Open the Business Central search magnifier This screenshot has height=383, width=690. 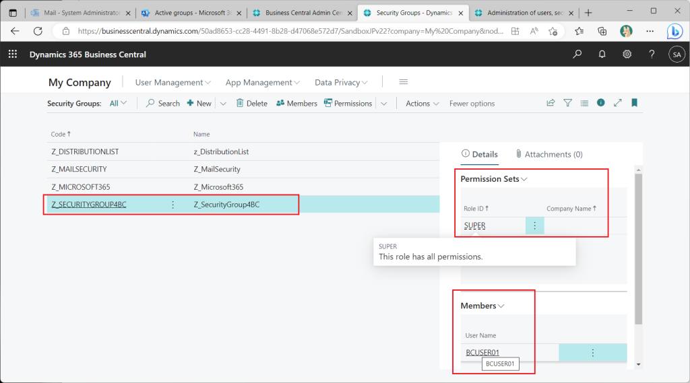pyautogui.click(x=577, y=54)
